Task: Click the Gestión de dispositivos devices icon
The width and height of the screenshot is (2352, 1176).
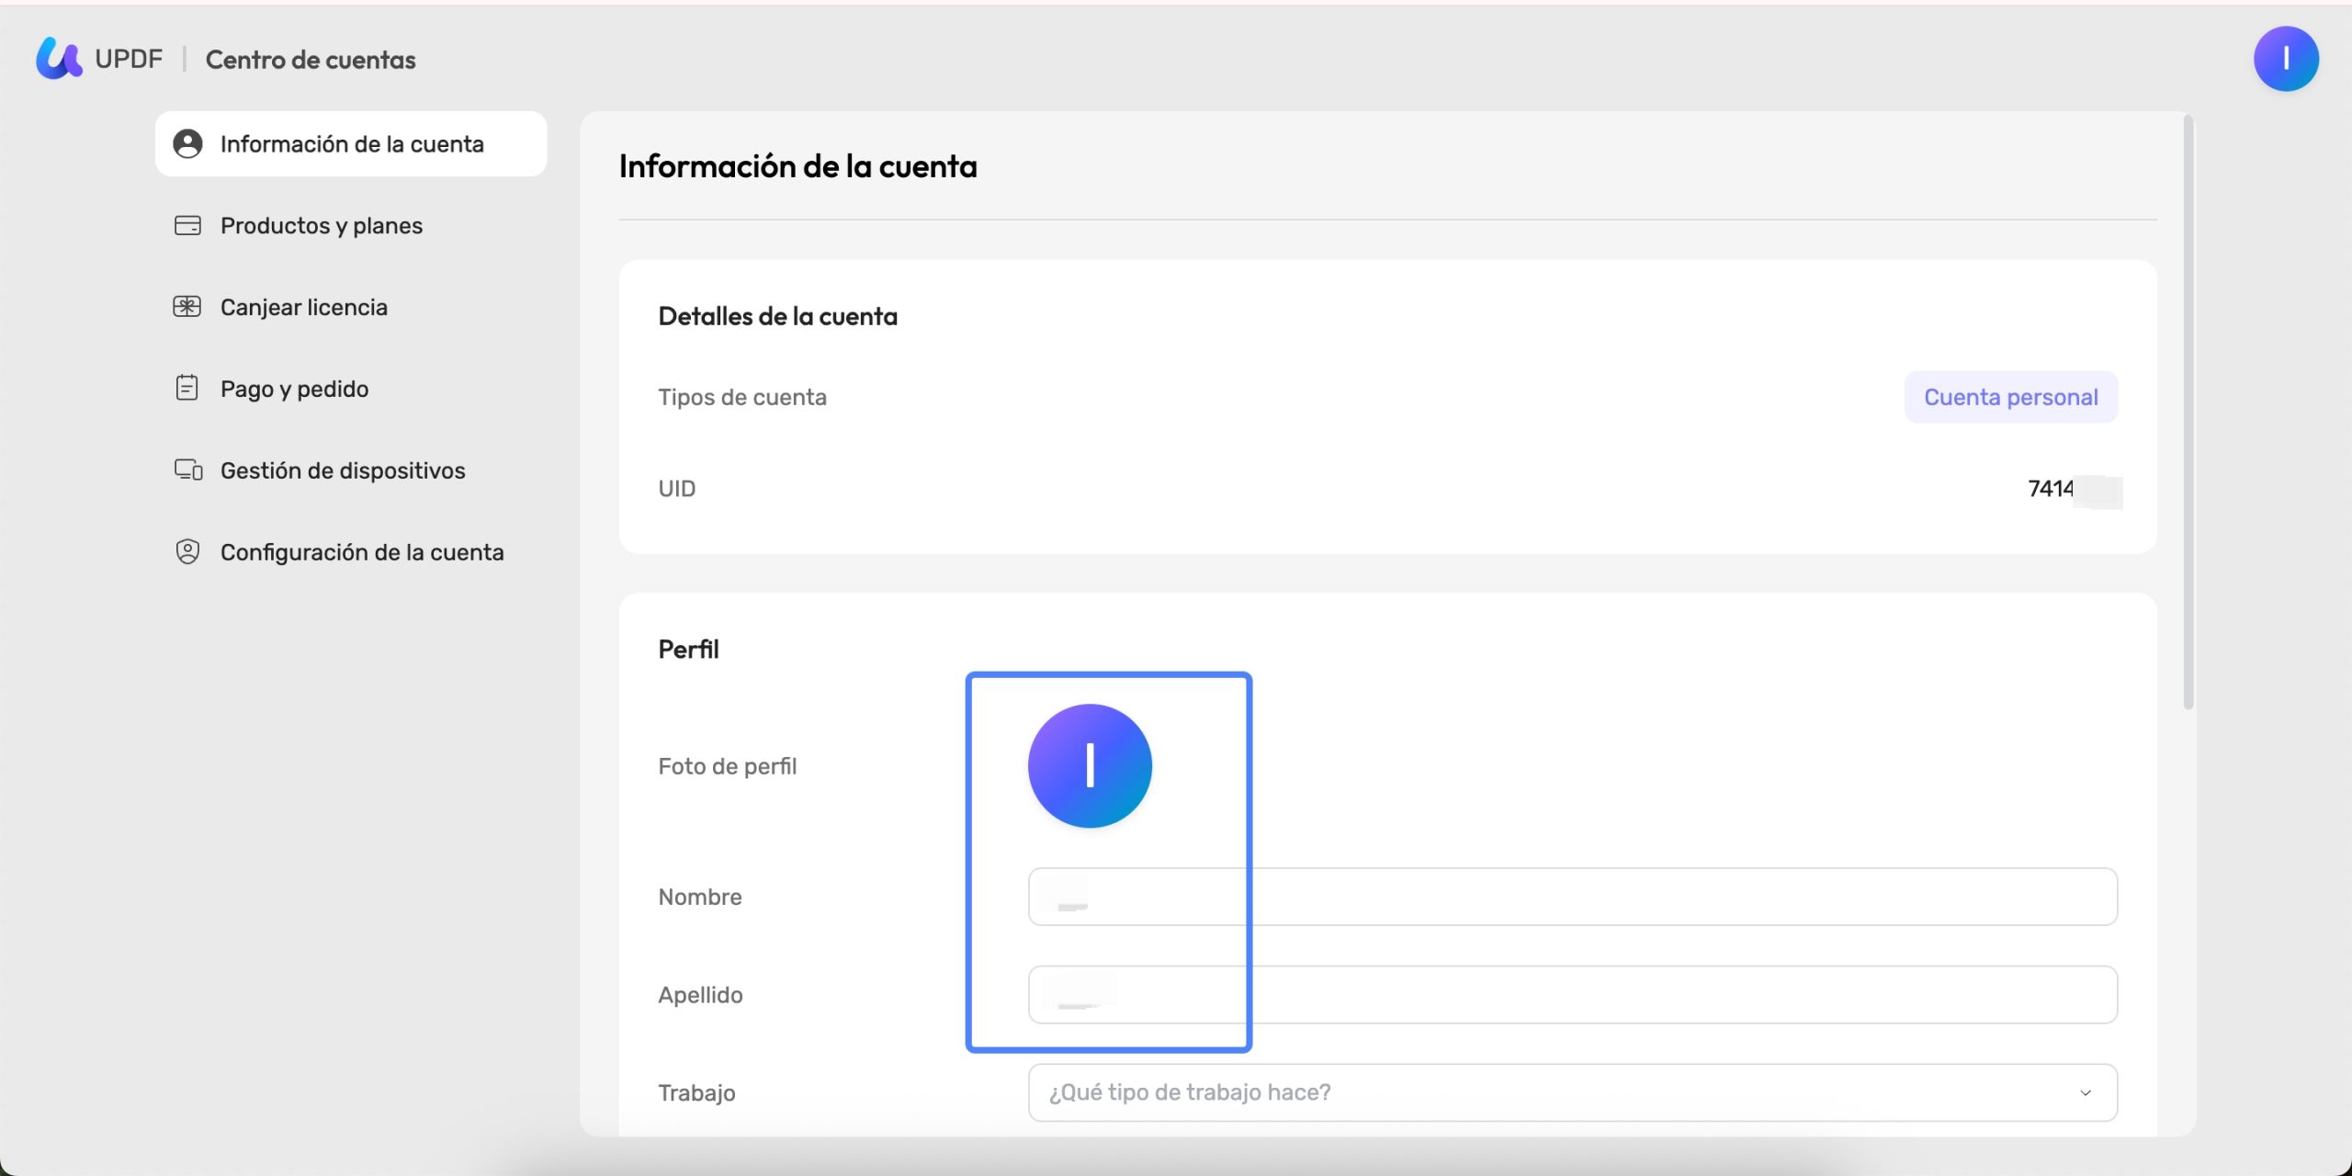Action: coord(188,470)
